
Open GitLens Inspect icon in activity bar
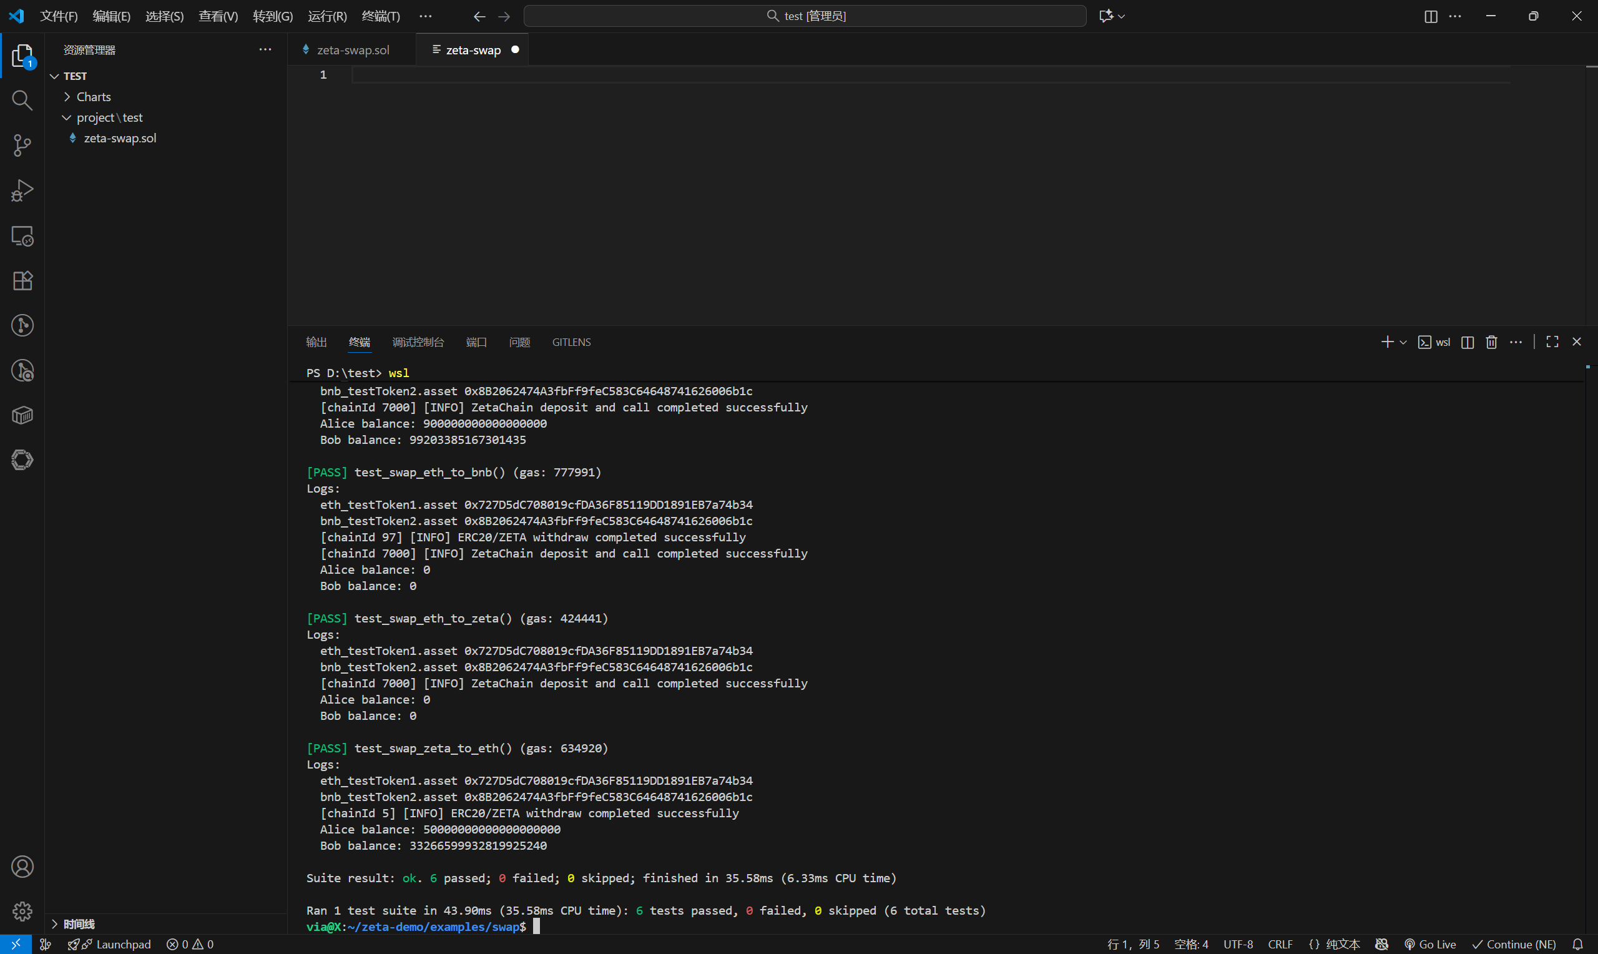22,371
